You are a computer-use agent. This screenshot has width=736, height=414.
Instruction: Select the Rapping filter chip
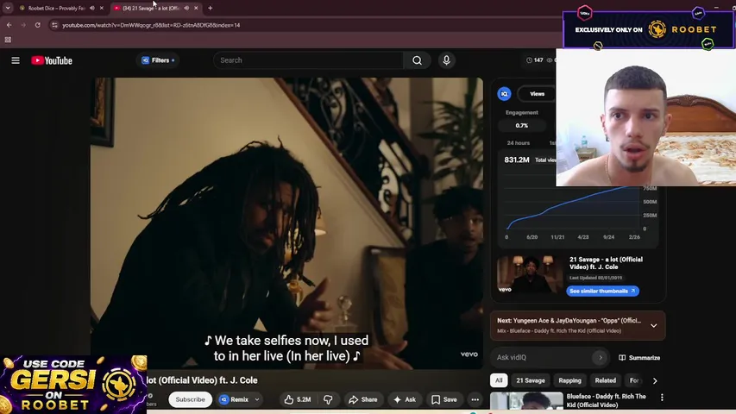point(569,380)
